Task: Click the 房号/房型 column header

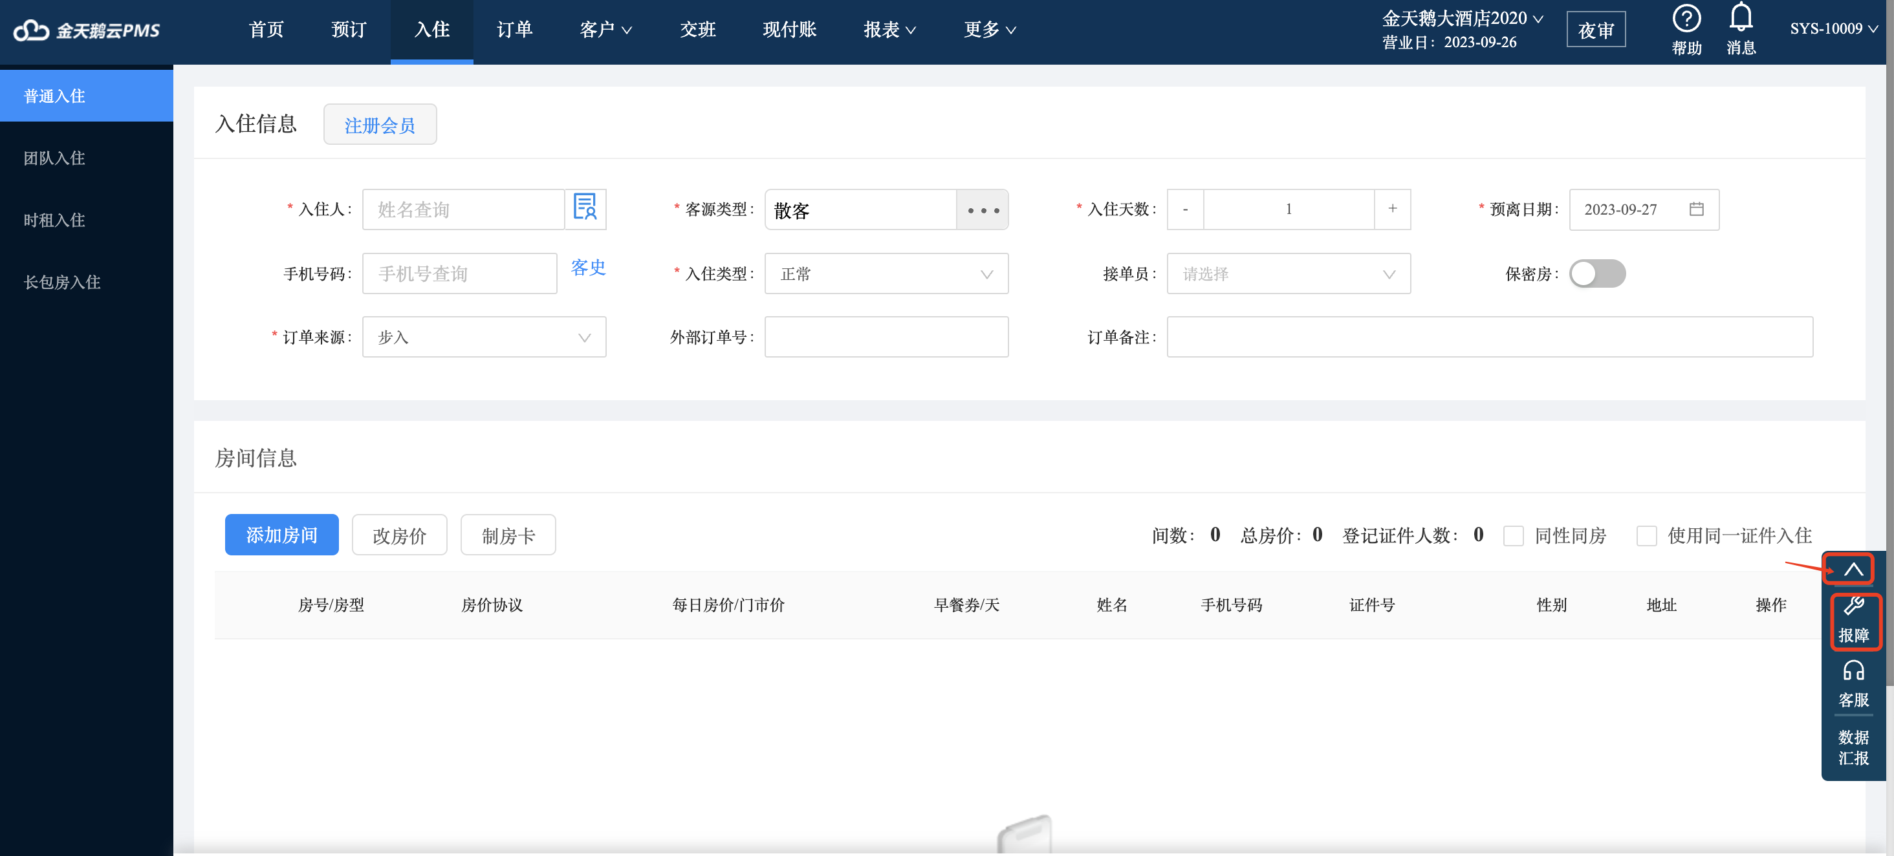Action: pyautogui.click(x=331, y=605)
